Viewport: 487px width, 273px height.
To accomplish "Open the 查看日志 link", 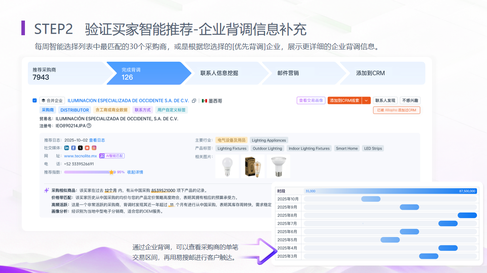I will (x=97, y=140).
